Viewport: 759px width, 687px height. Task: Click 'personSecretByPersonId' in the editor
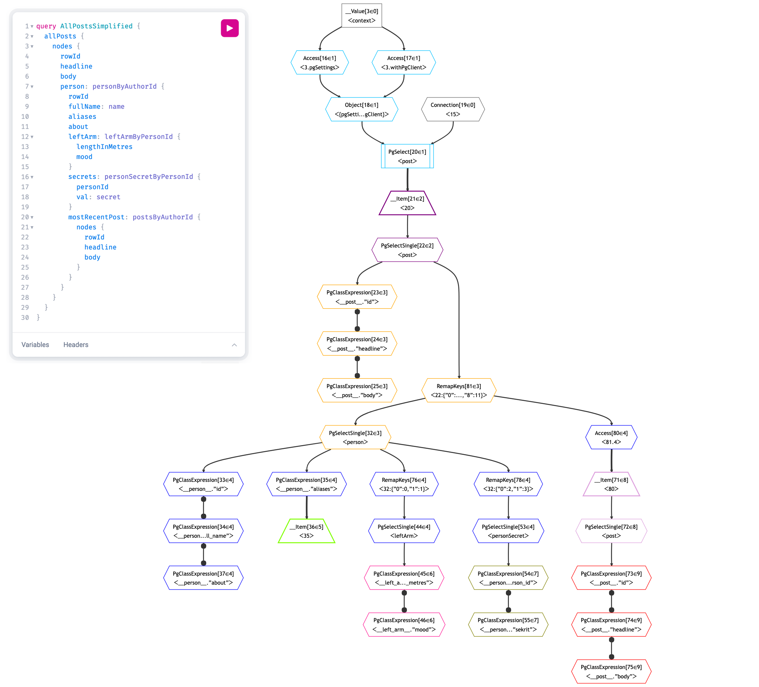(x=149, y=177)
